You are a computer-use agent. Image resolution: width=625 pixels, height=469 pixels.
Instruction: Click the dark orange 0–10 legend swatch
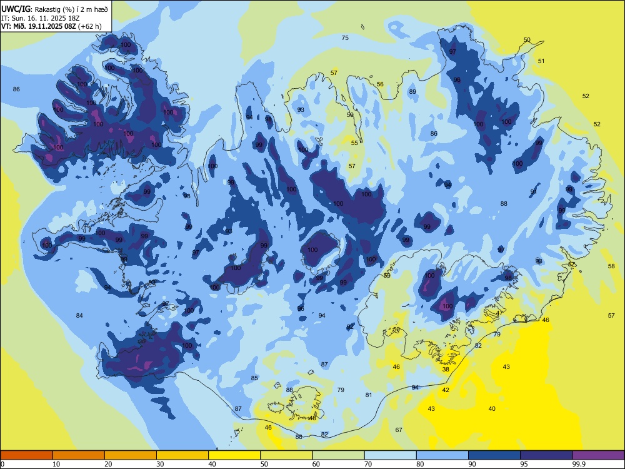[x=26, y=455]
